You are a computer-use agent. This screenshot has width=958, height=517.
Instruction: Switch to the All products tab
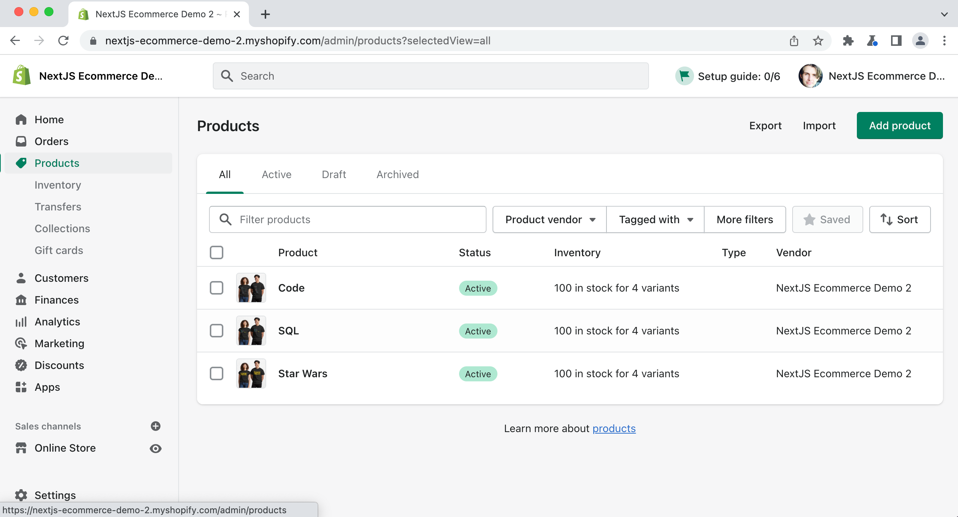(225, 174)
